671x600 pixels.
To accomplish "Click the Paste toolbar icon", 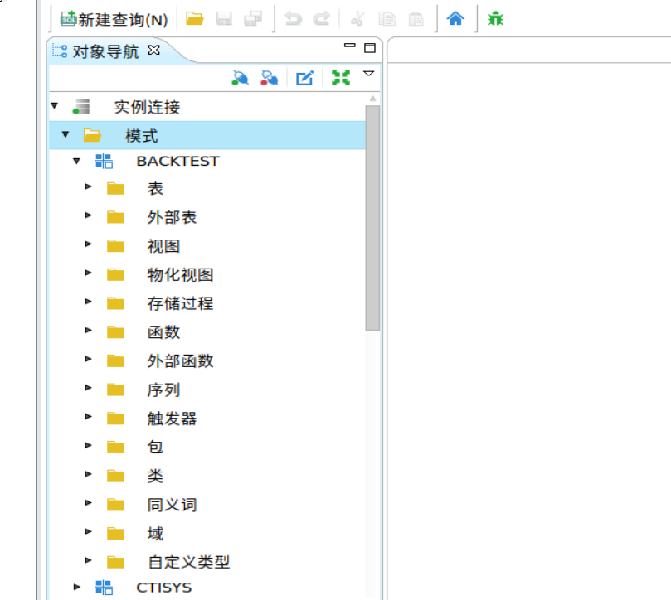I will (415, 18).
